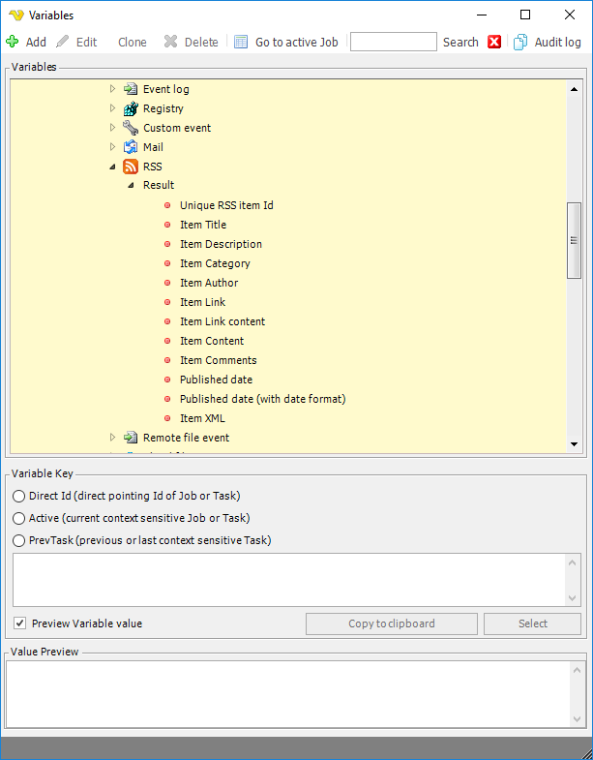The height and width of the screenshot is (760, 593).
Task: Choose the Active context radio option
Action: [x=19, y=518]
